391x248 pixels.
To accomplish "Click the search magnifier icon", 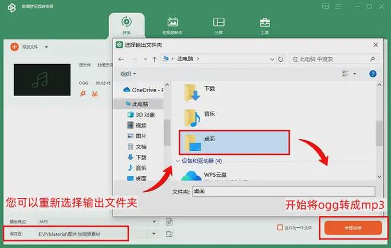I will [372, 59].
